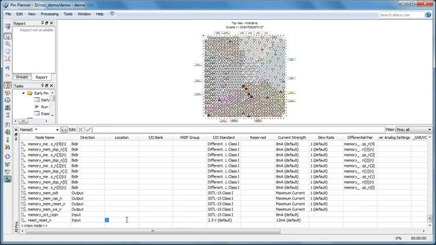Click in the Search altera.com field

tap(401, 15)
